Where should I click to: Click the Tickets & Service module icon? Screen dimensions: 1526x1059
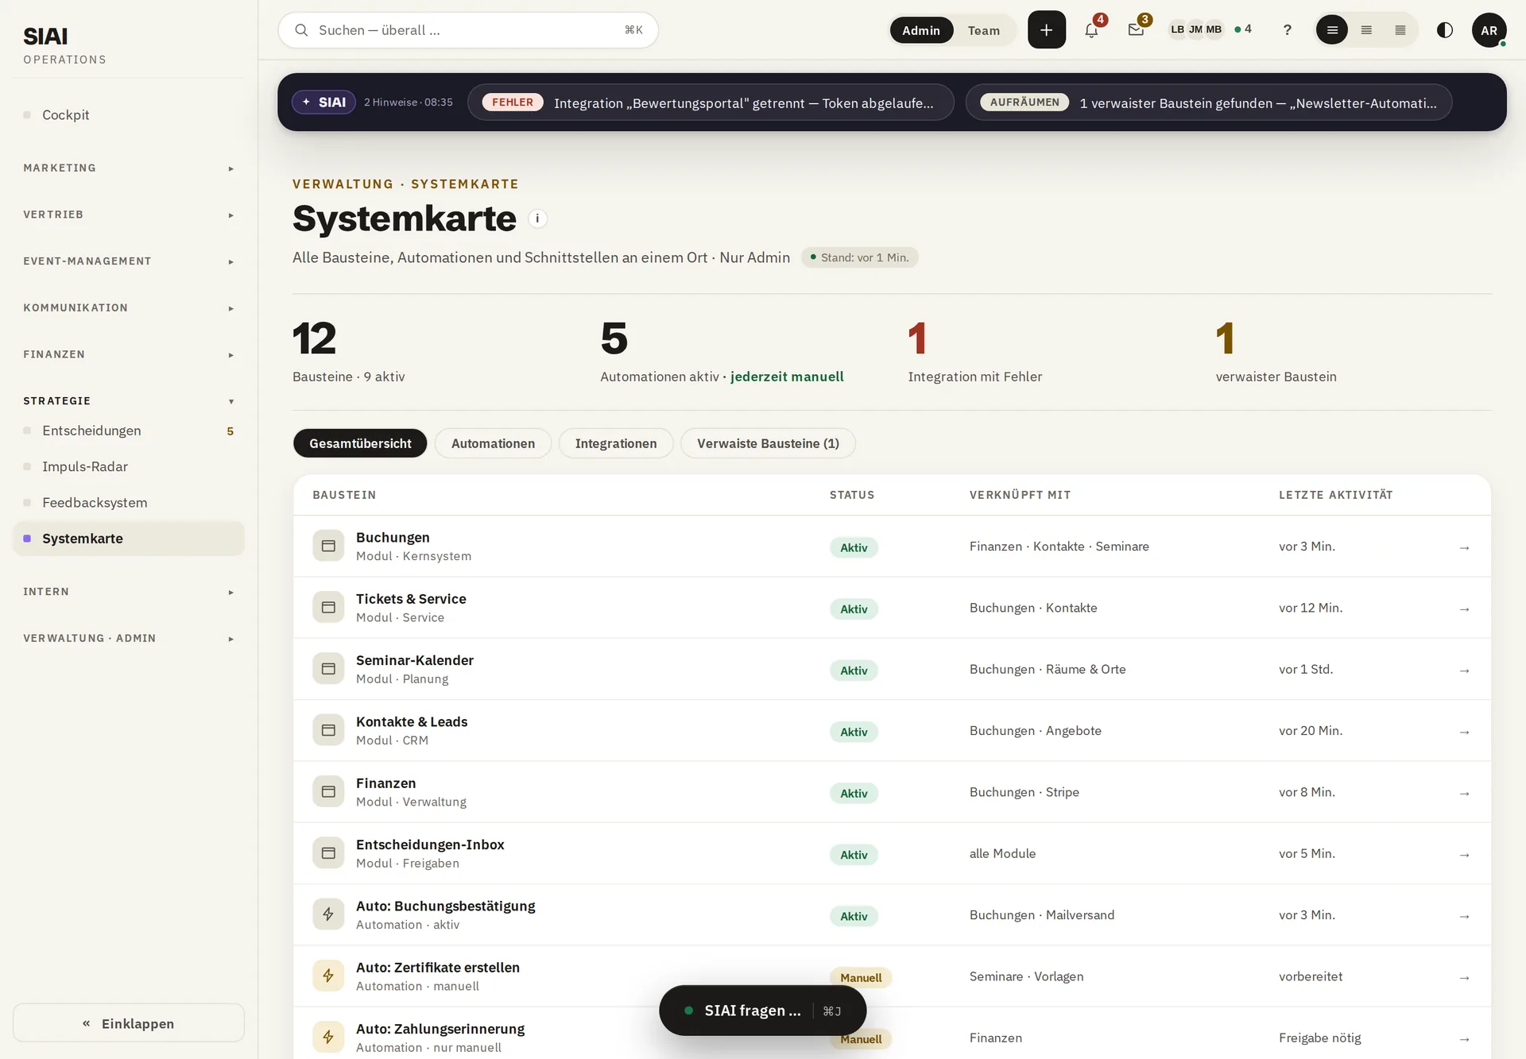(x=328, y=607)
